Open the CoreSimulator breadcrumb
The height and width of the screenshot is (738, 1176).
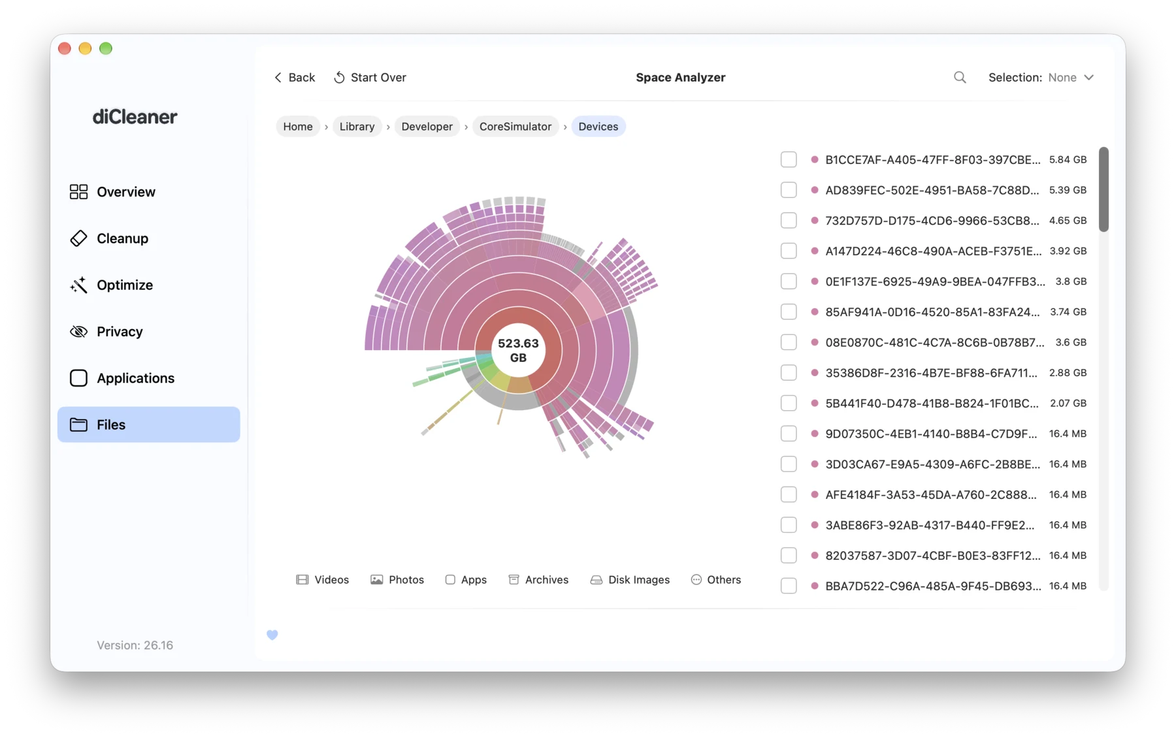click(x=515, y=126)
